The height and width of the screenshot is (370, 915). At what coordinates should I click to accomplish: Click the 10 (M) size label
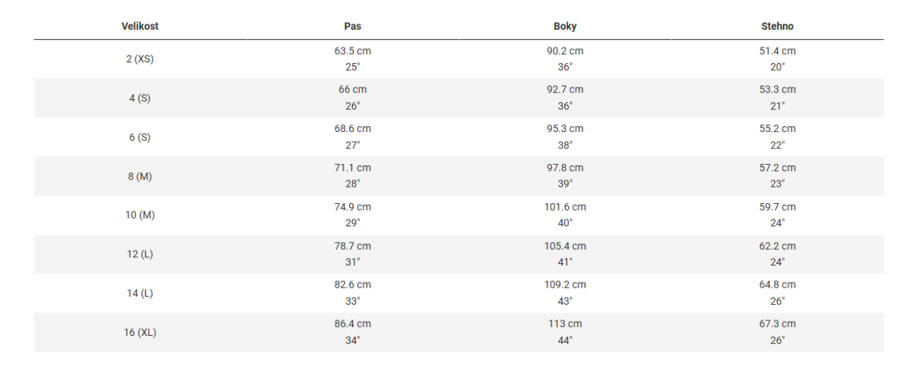click(140, 215)
